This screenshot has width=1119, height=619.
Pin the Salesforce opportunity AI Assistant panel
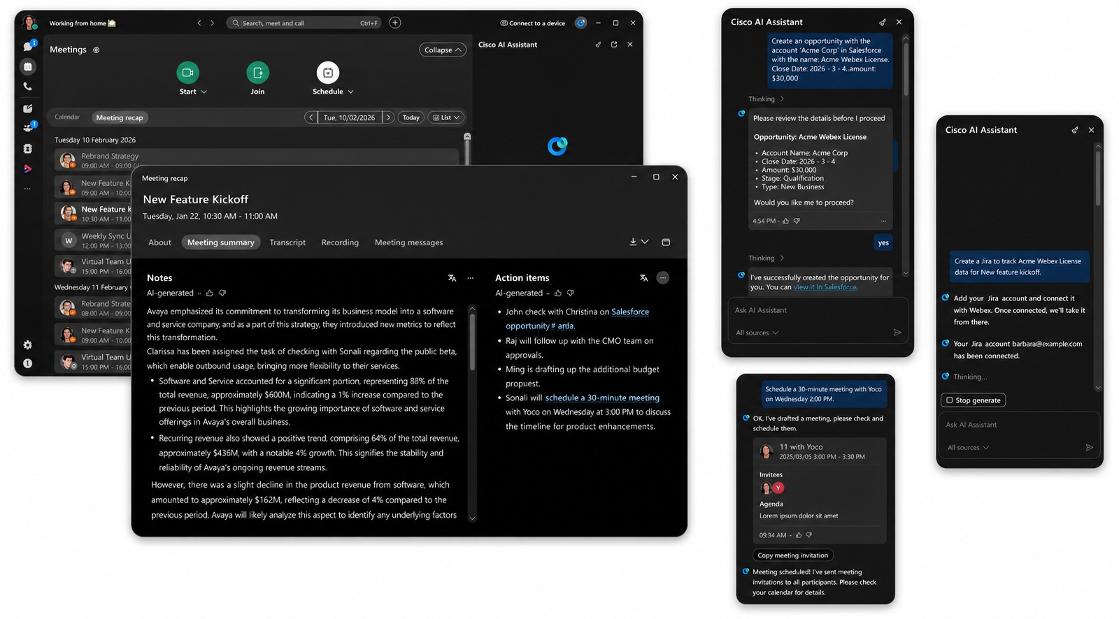[883, 22]
